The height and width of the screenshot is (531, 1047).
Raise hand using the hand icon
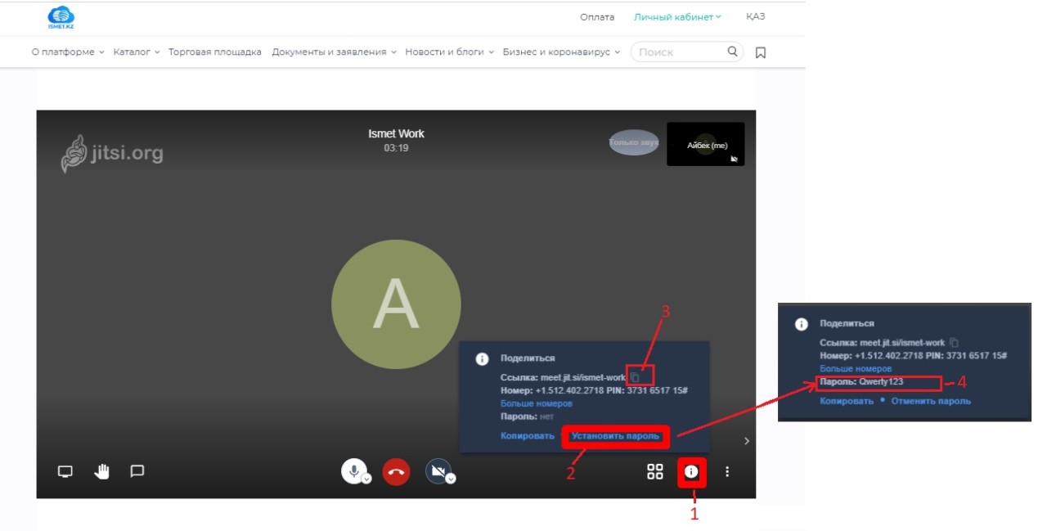[x=101, y=471]
